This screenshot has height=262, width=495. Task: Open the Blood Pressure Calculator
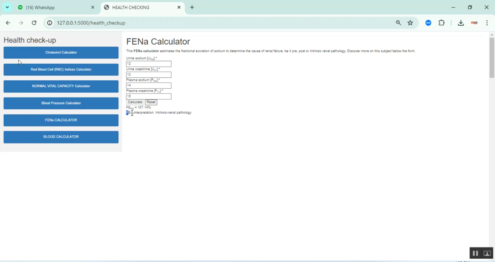[61, 103]
